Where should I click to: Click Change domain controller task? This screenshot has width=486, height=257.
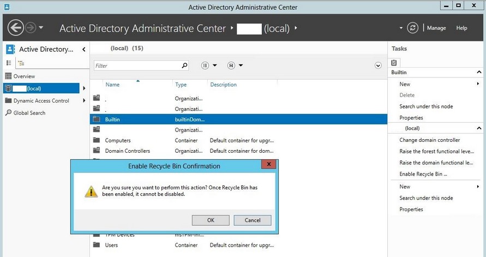[430, 140]
